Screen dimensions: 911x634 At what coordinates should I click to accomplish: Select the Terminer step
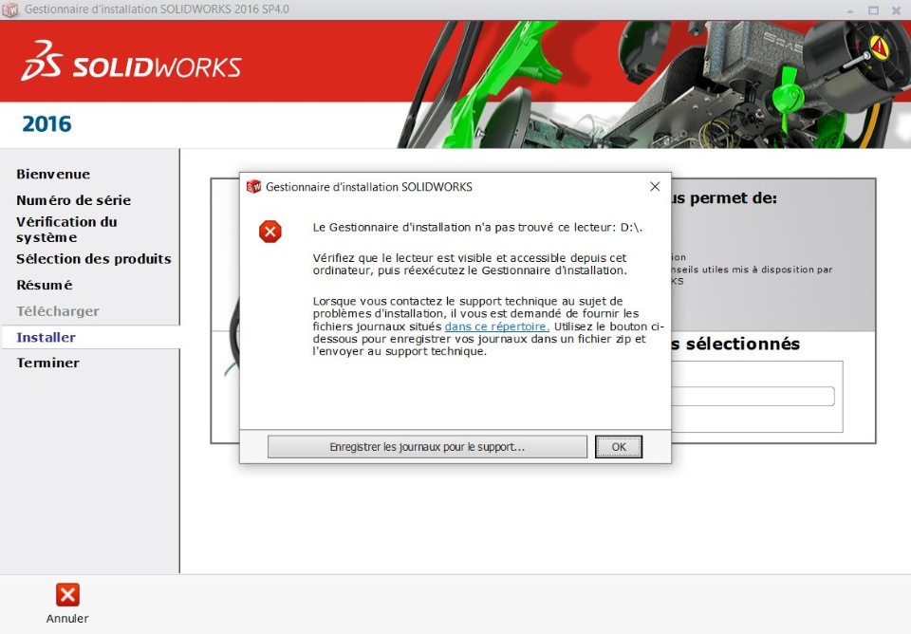(47, 363)
